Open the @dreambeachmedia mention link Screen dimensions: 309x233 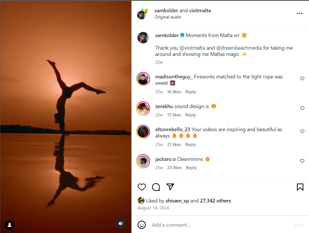tap(239, 48)
